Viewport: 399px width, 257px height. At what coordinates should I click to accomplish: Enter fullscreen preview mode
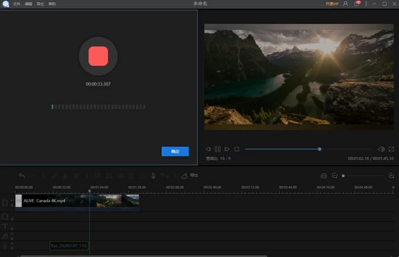coord(391,149)
